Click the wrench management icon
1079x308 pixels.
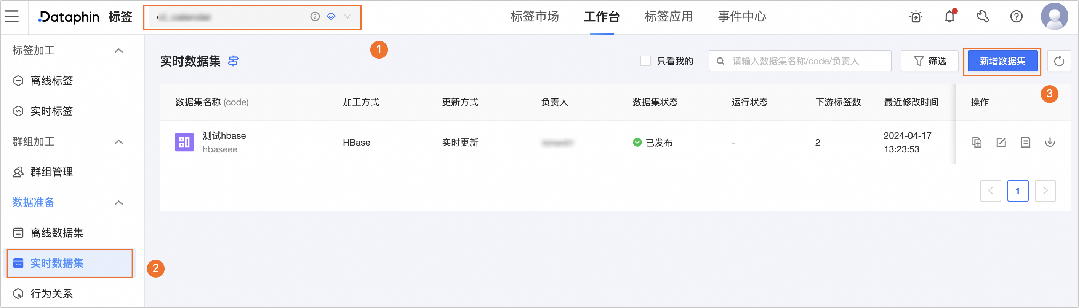click(983, 17)
